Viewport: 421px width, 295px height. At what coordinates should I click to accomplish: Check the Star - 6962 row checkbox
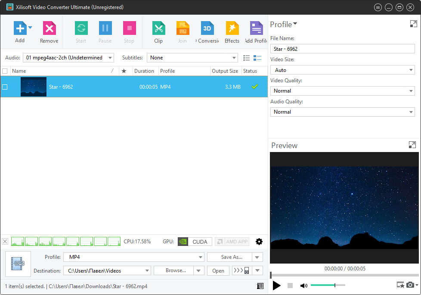[x=5, y=87]
